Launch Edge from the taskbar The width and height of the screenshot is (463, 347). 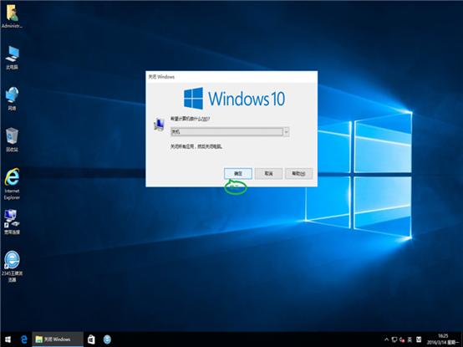(24, 339)
